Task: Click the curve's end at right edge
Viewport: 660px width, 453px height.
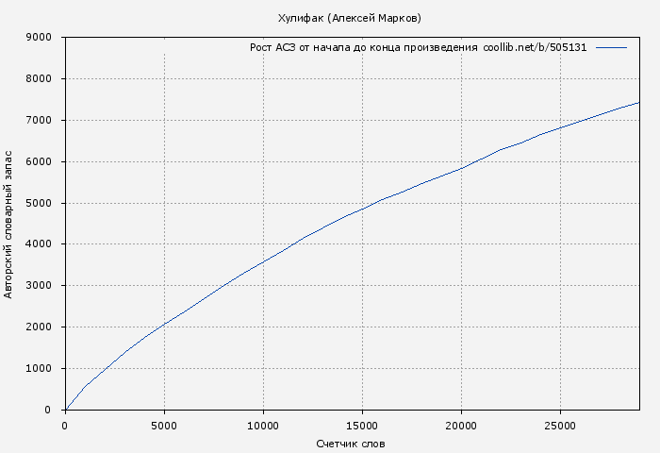Action: (x=638, y=103)
